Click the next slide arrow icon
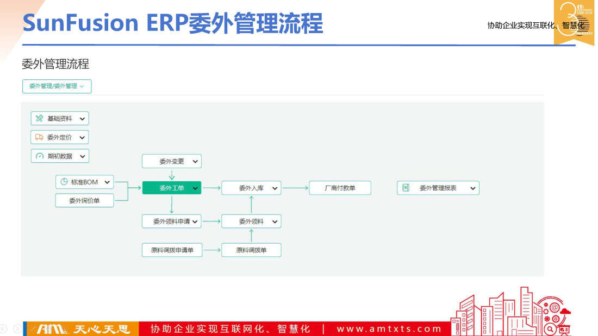This screenshot has width=598, height=336. coord(17,328)
